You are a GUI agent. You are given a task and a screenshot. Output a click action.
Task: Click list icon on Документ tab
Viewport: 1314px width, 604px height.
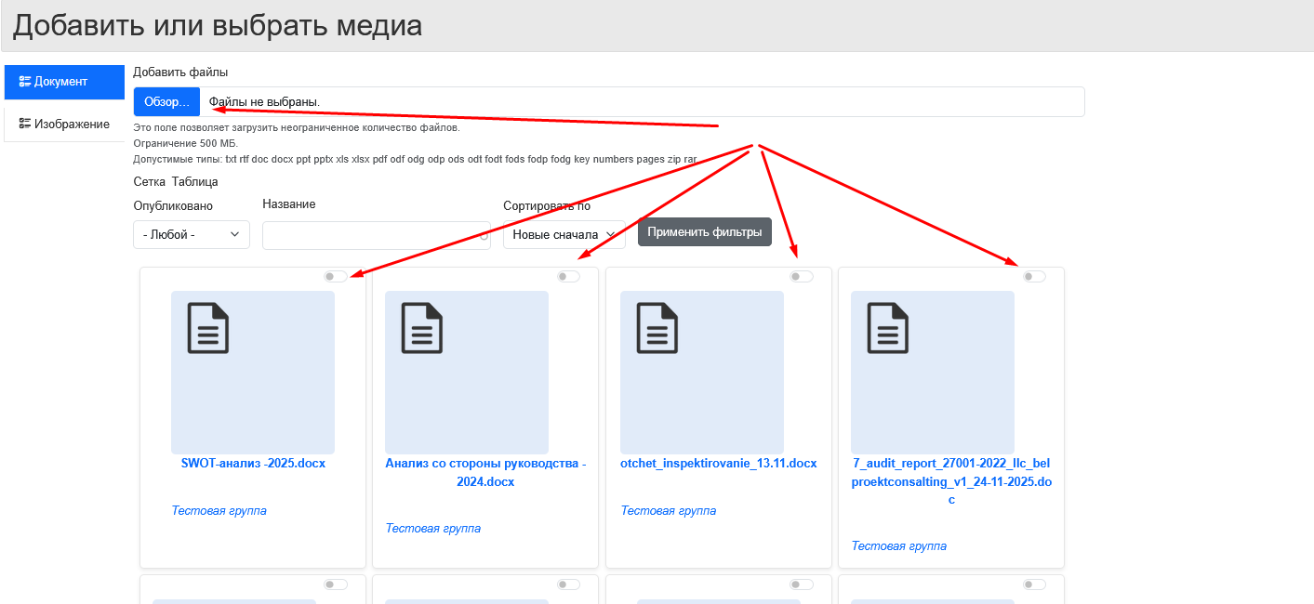[x=25, y=82]
